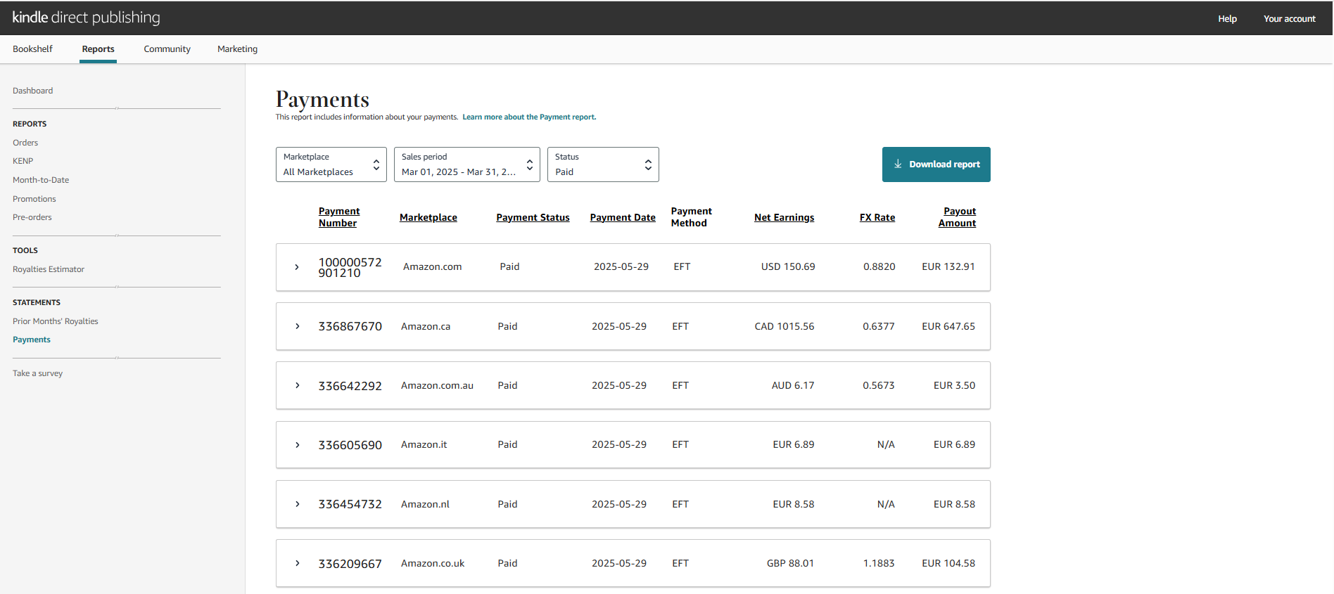This screenshot has height=594, width=1334.
Task: Expand the Amazon.nl payment row chevron
Action: [297, 504]
